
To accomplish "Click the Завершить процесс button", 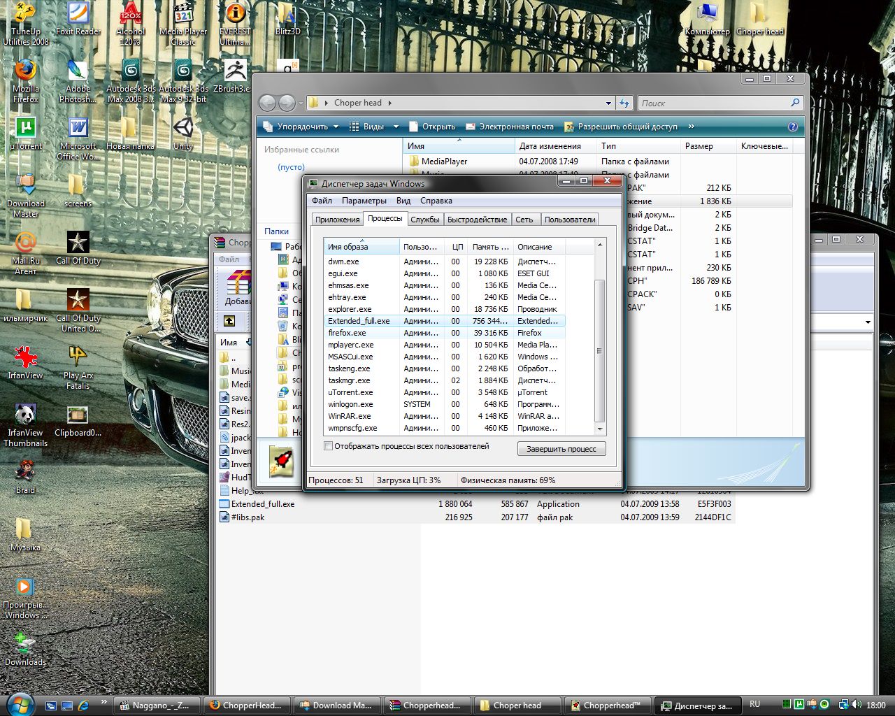I will coord(561,449).
